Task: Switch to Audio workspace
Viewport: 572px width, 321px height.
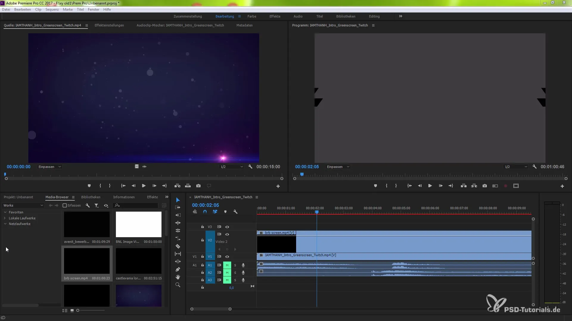Action: pyautogui.click(x=298, y=16)
